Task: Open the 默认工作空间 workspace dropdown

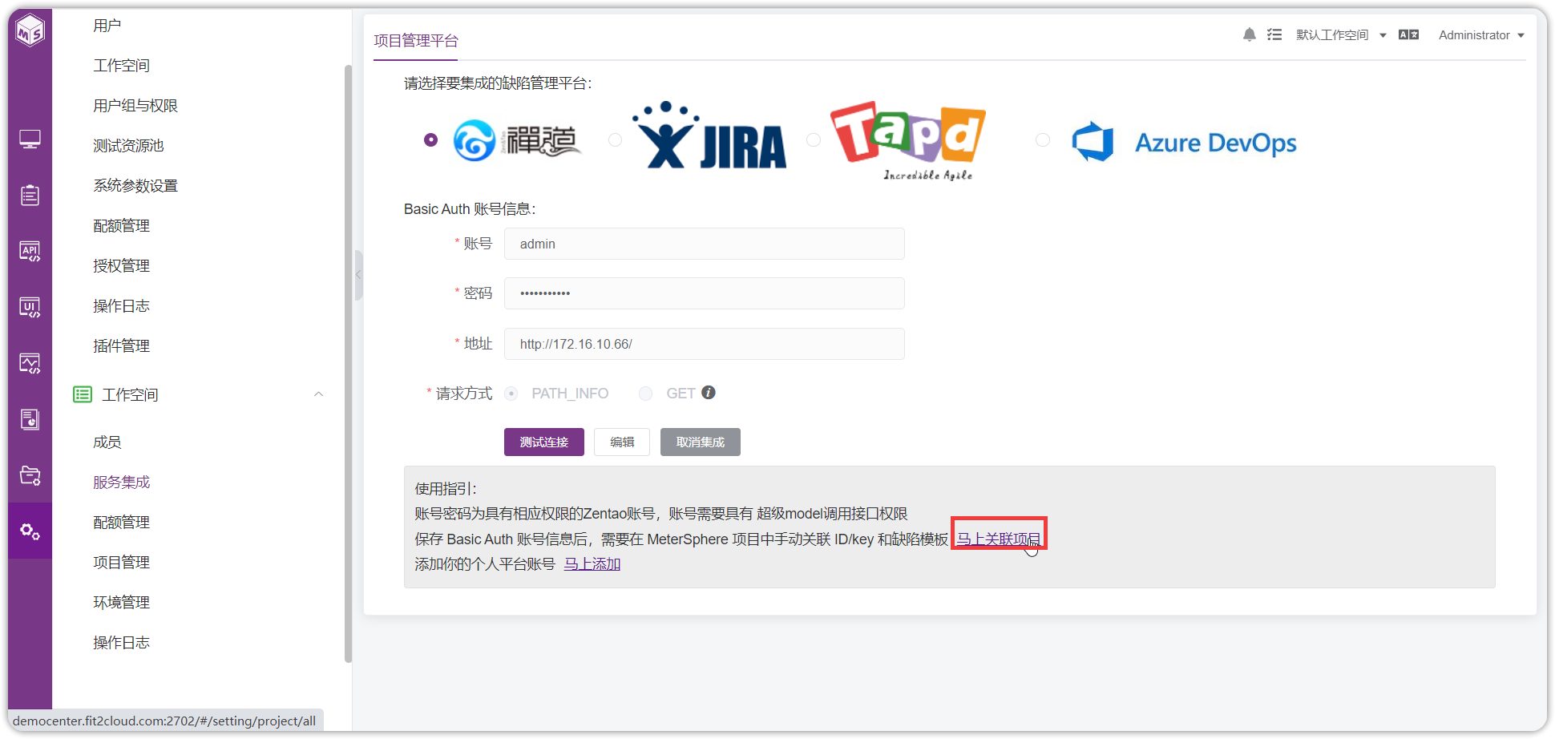Action: tap(1341, 34)
